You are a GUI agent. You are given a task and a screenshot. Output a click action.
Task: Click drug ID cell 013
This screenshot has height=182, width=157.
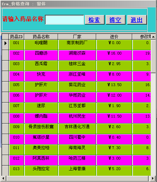click(16, 171)
